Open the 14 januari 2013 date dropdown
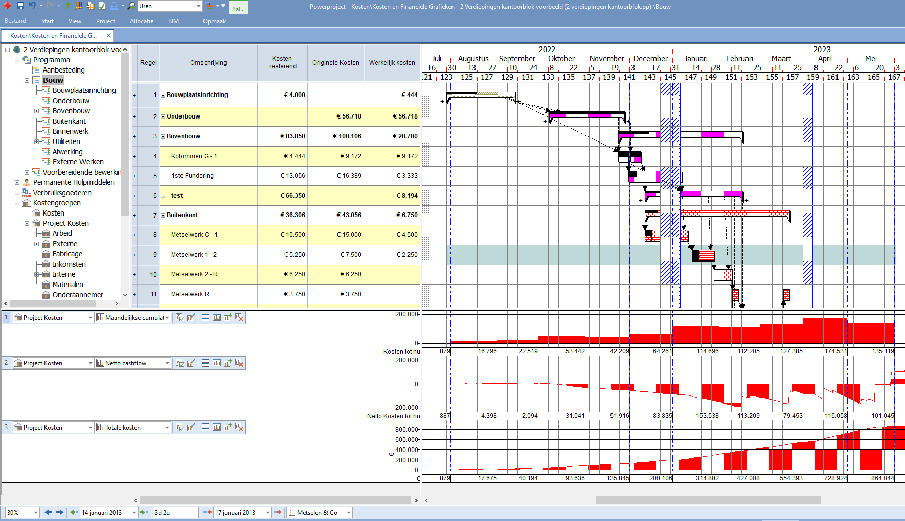905x521 pixels. [134, 512]
